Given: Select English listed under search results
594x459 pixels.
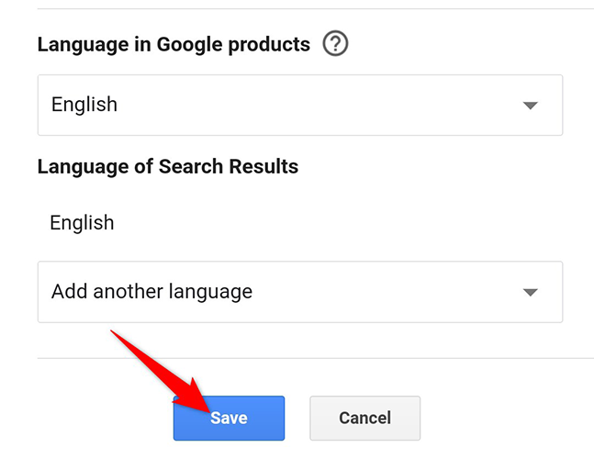Looking at the screenshot, I should click(x=82, y=222).
